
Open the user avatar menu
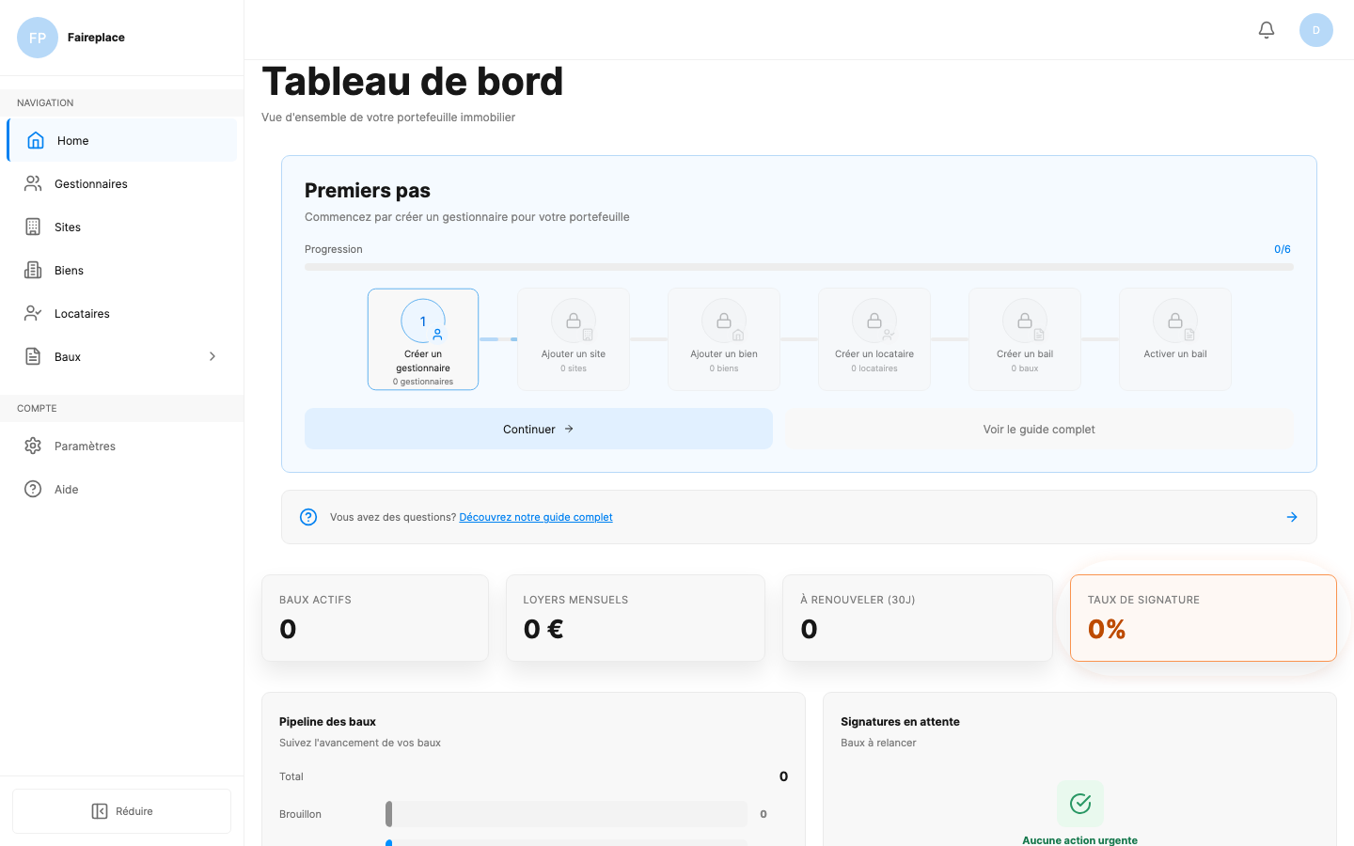(1315, 29)
